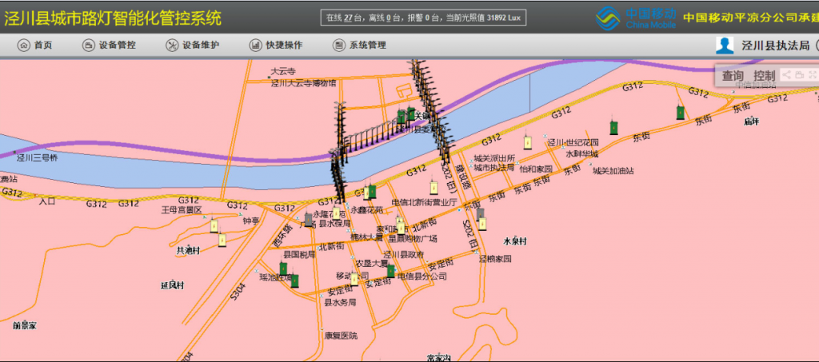819x362 pixels.
Task: Click the print icon in map toolbar
Action: coord(798,75)
